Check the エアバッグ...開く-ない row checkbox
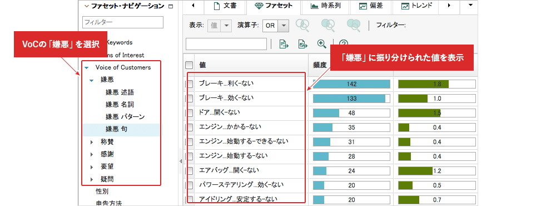The image size is (556, 206). 190,171
